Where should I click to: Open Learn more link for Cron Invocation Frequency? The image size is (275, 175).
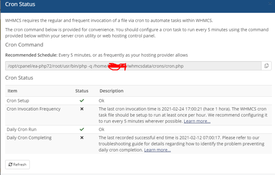pos(197,121)
